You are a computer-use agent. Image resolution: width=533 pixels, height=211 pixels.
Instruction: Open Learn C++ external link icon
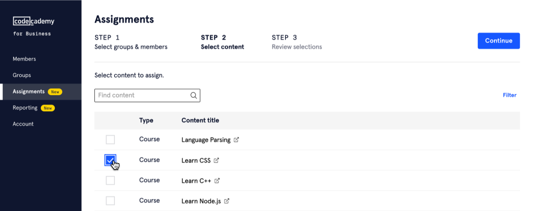pyautogui.click(x=217, y=180)
